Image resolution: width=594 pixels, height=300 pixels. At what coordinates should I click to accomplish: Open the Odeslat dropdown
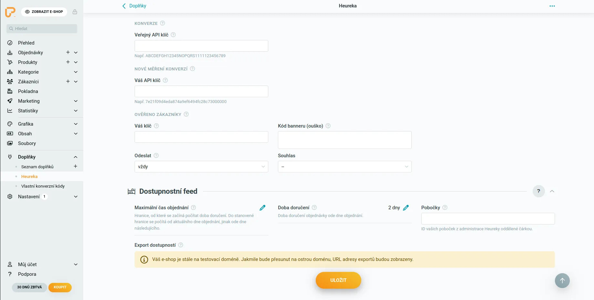(201, 167)
